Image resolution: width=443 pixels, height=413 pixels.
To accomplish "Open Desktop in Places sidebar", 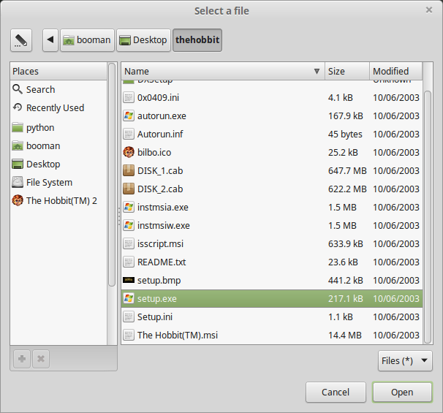I will tap(58, 164).
